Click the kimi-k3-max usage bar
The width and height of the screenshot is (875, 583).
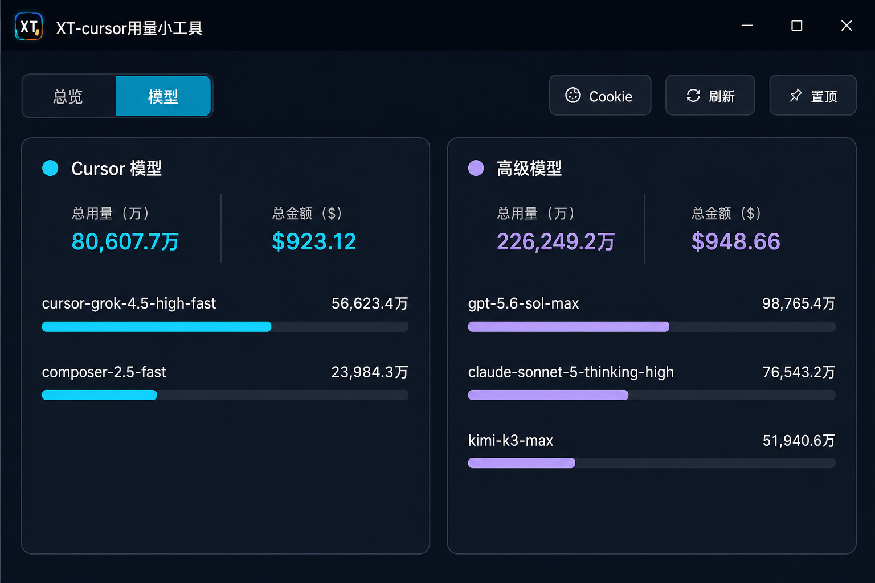[x=652, y=463]
